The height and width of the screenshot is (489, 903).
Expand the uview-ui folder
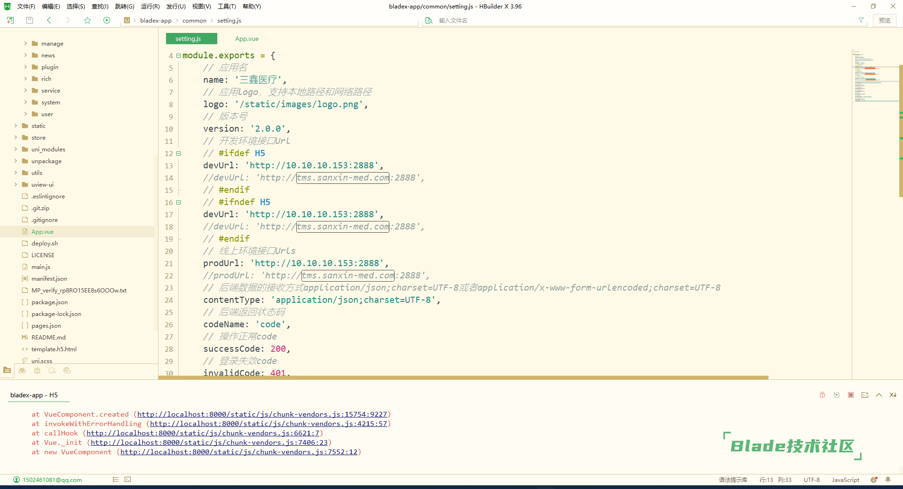[x=16, y=184]
